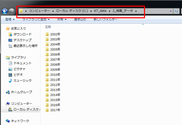This screenshot has width=182, height=125.
Task: Select KT_data breadcrumb segment
Action: [100, 11]
